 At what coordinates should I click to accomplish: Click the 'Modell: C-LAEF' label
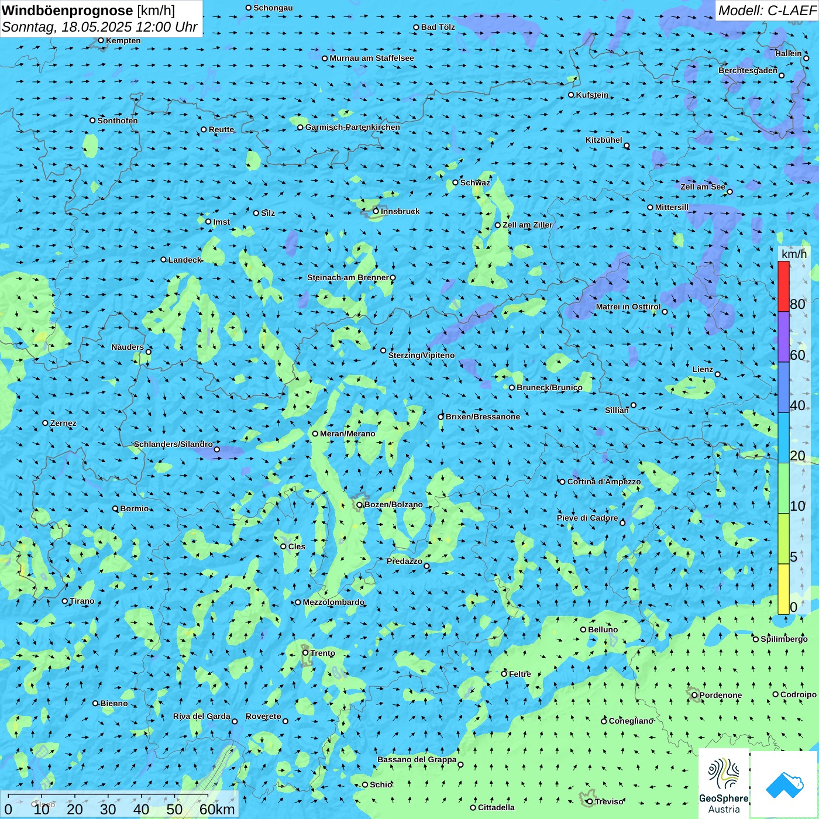point(767,11)
